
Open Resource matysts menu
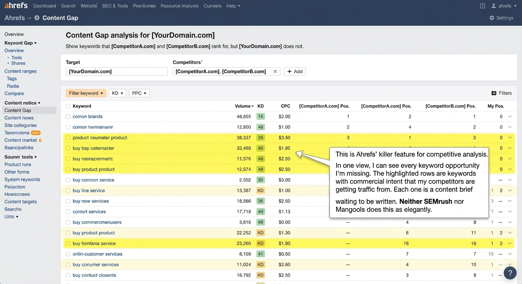tap(179, 6)
